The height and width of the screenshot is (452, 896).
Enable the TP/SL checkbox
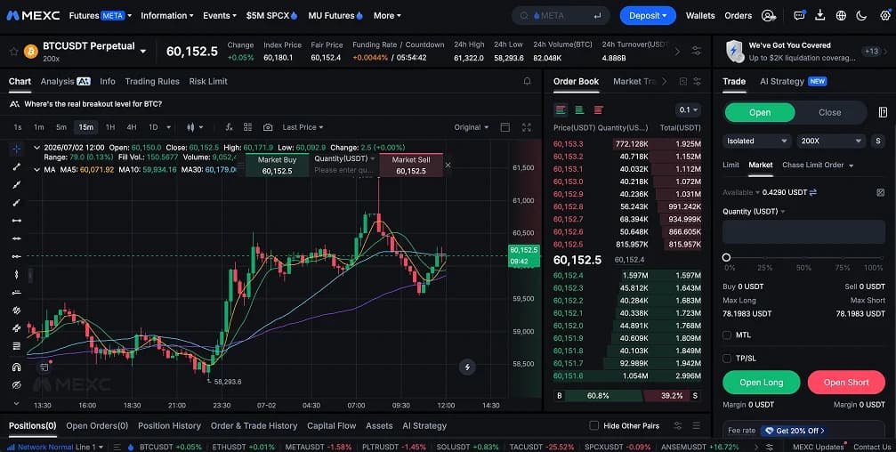(x=727, y=359)
